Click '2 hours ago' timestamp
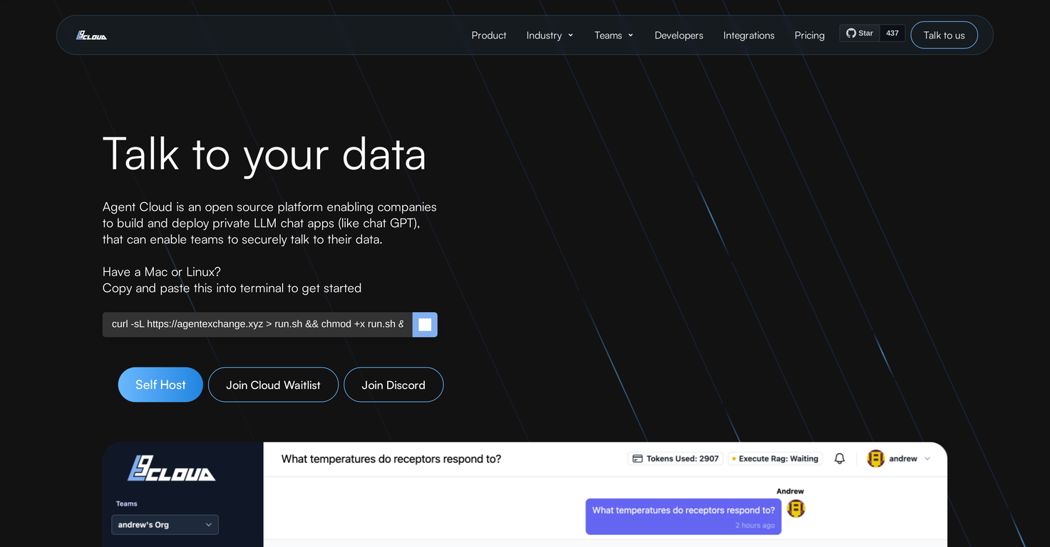 pyautogui.click(x=755, y=525)
